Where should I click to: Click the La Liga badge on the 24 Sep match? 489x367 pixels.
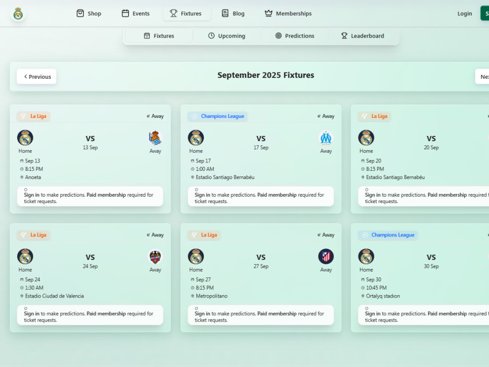tap(33, 235)
